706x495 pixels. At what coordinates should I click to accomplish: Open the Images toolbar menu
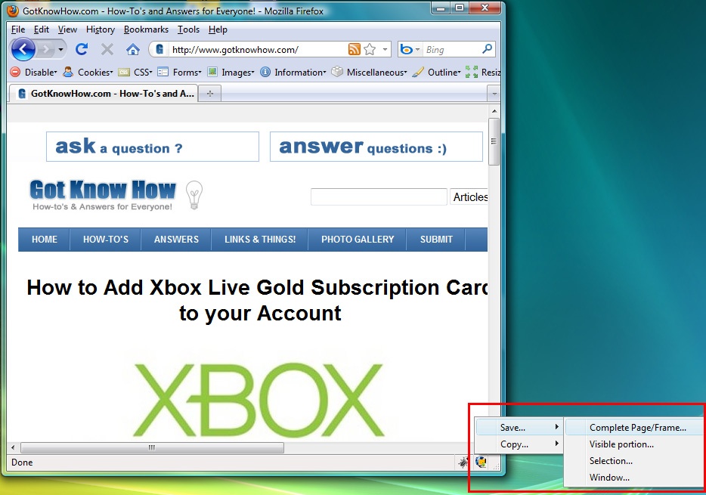tap(231, 72)
